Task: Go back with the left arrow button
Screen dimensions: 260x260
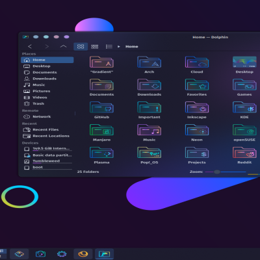Action: click(x=30, y=46)
